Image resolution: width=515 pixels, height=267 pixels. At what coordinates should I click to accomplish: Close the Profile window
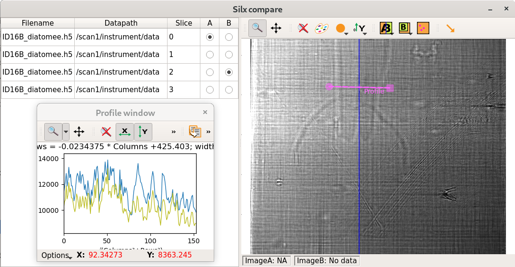coord(205,113)
